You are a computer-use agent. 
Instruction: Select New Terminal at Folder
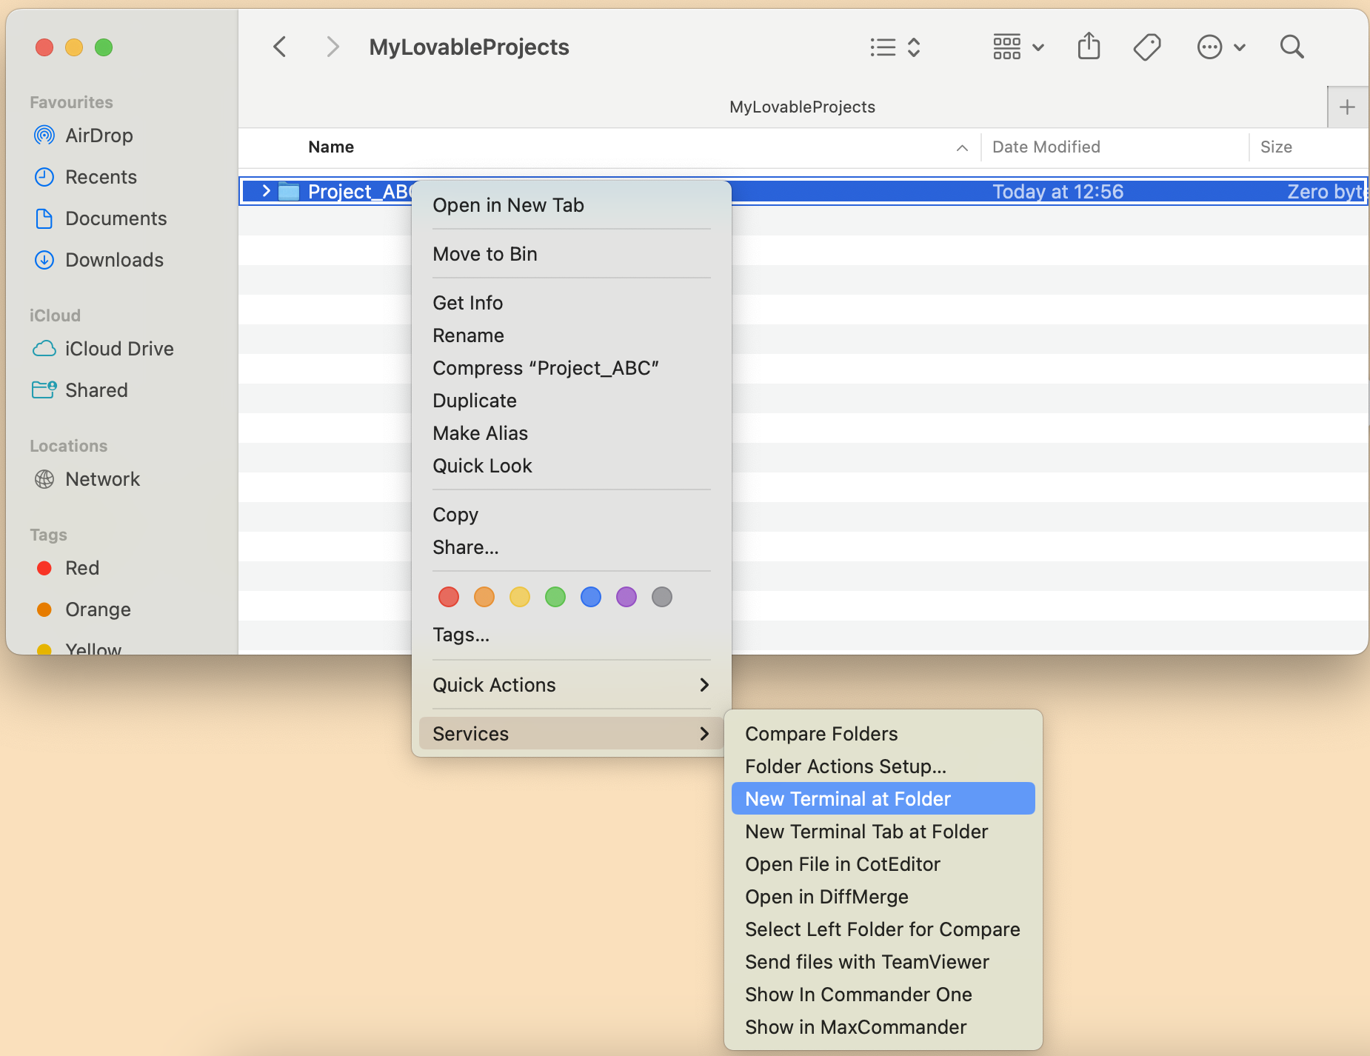click(846, 798)
